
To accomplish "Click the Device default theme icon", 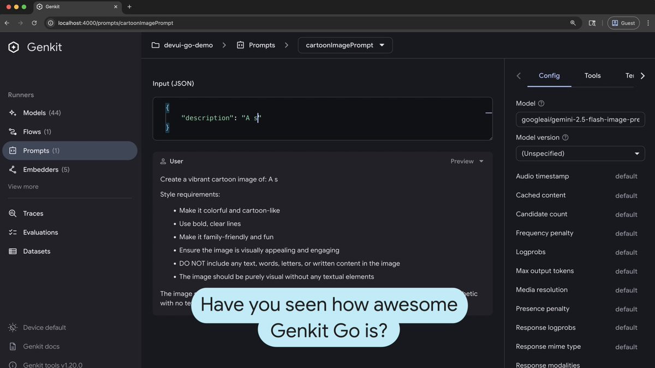I will [13, 328].
